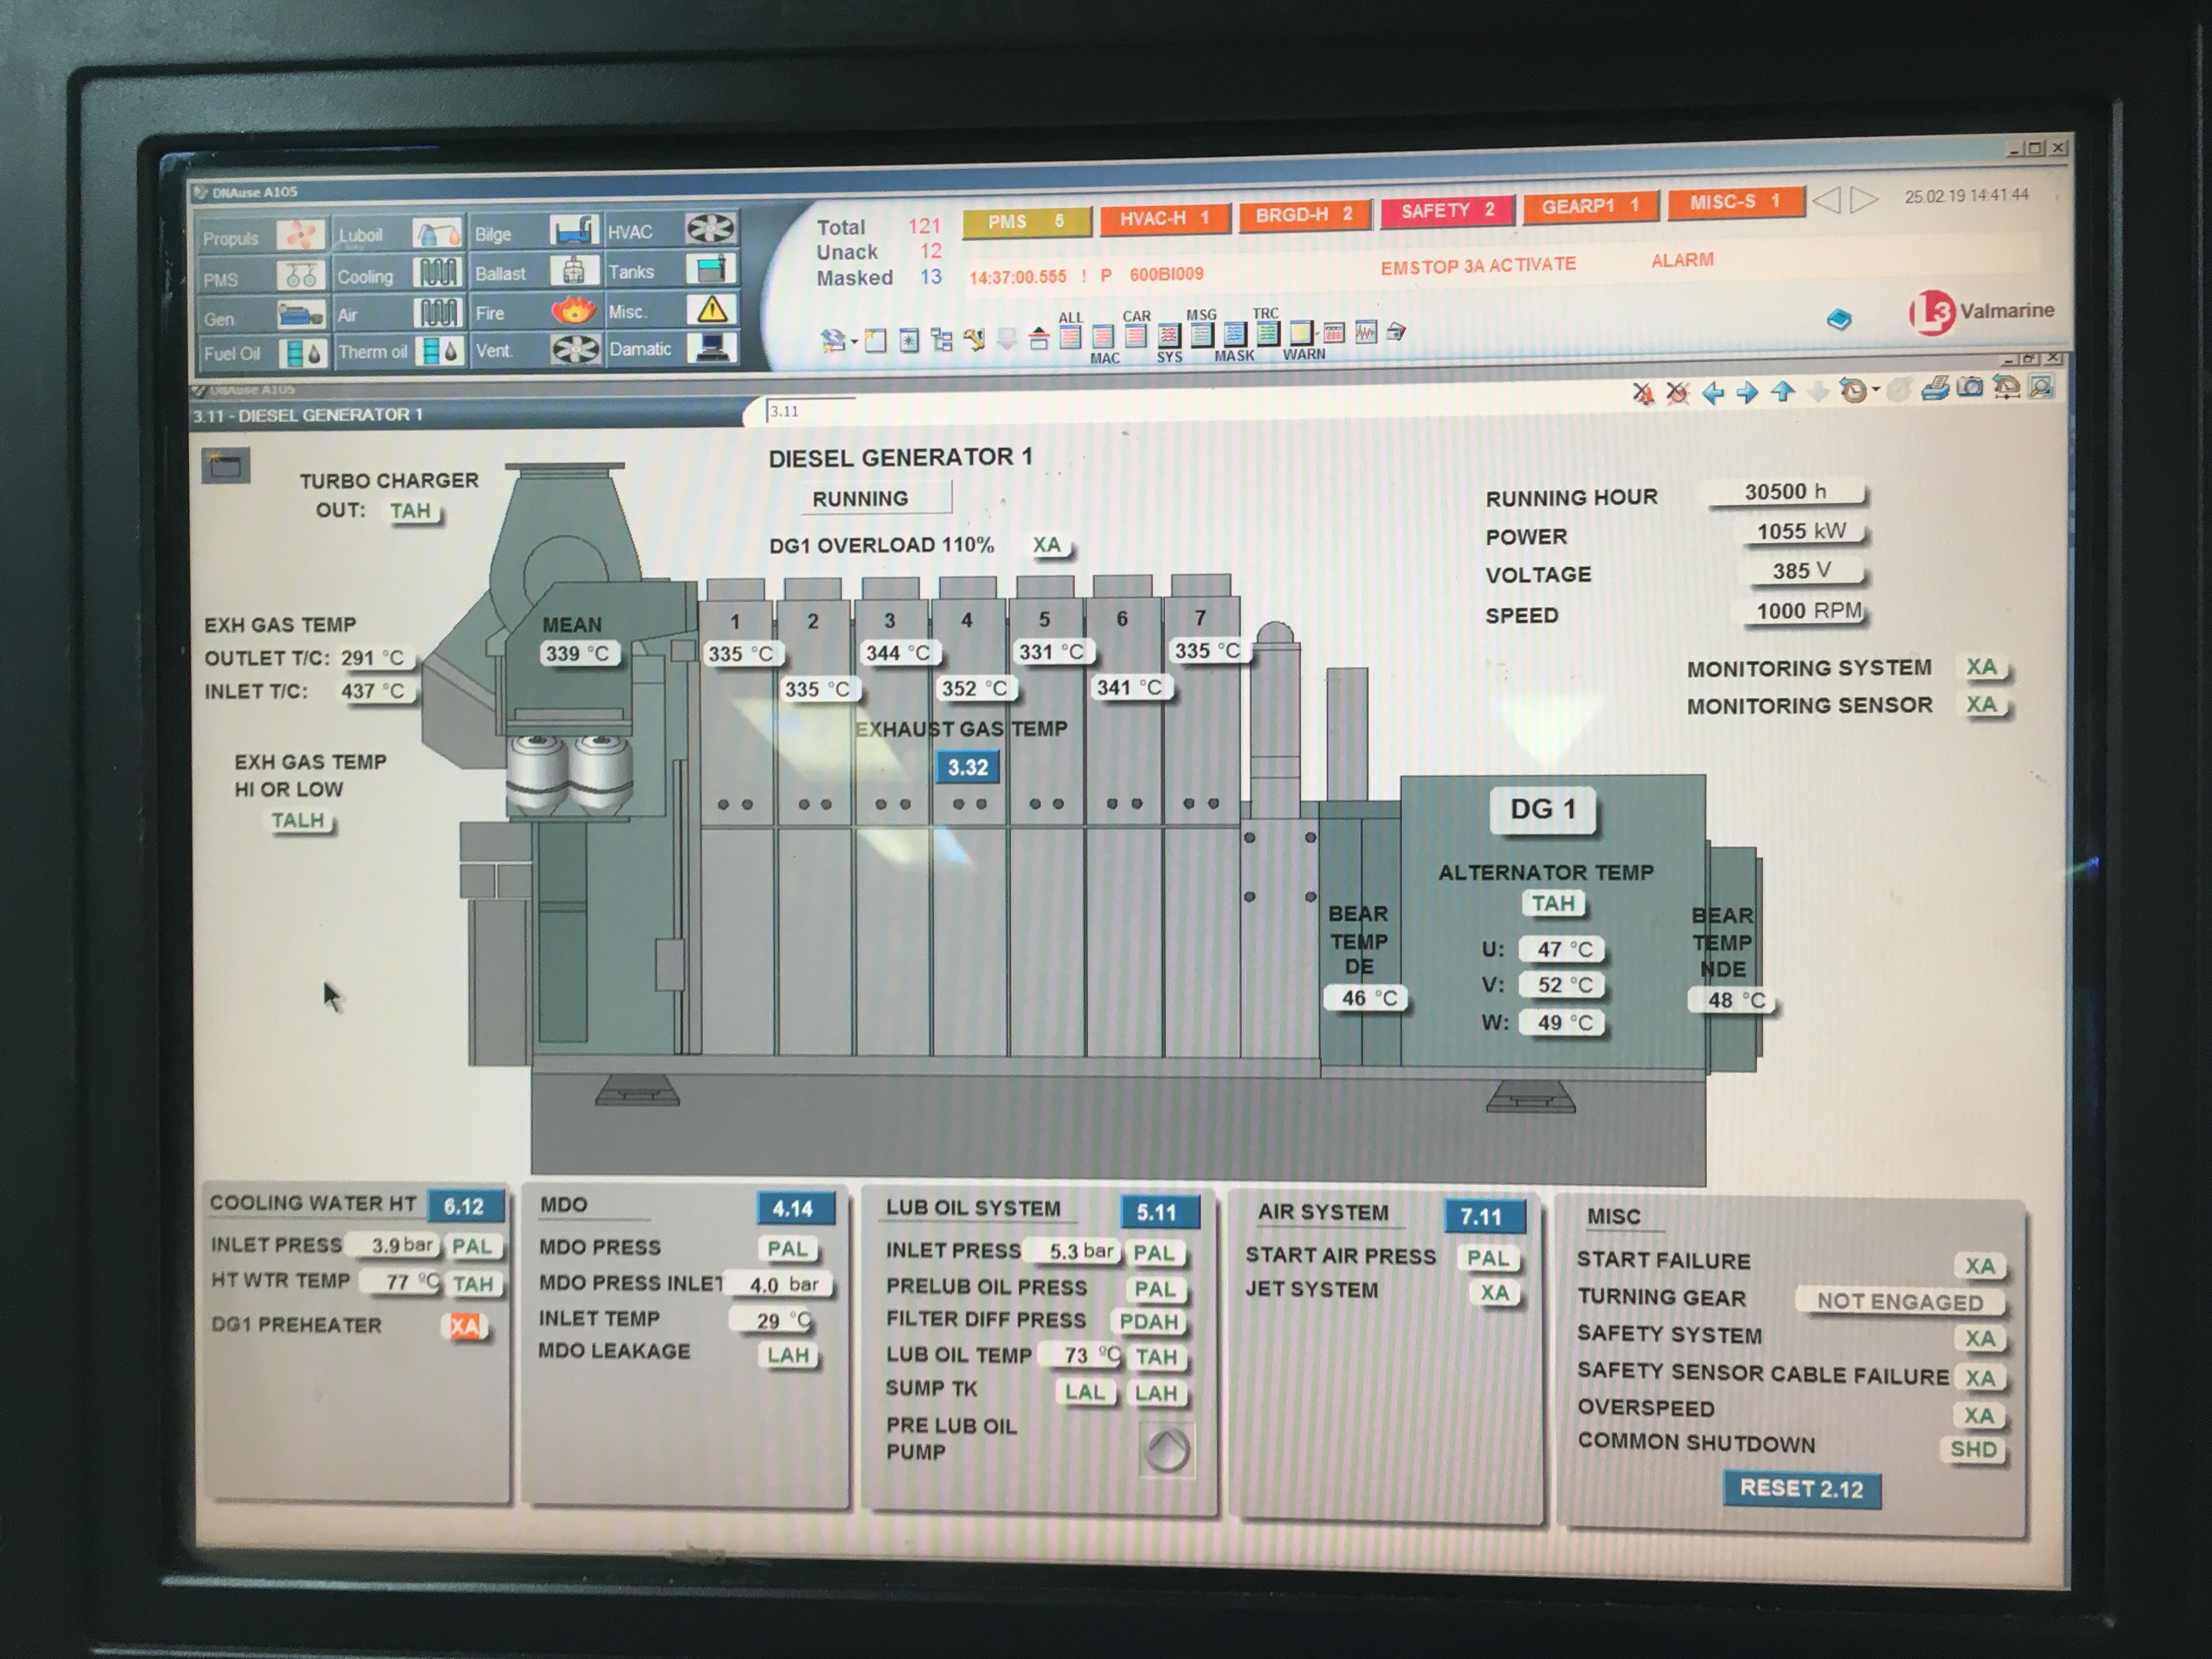Viewport: 2212px width, 1659px height.
Task: Select the SAFETY 2 alarm group tab
Action: point(1447,211)
